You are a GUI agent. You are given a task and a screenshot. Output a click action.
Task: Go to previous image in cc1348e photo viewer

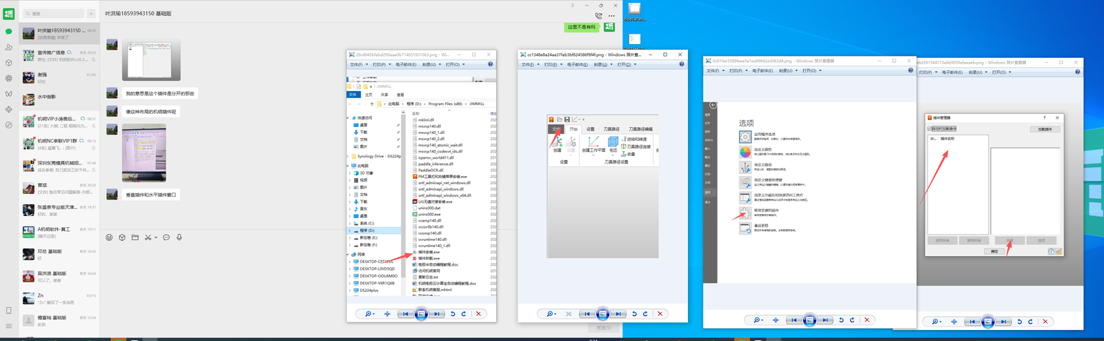tap(588, 313)
